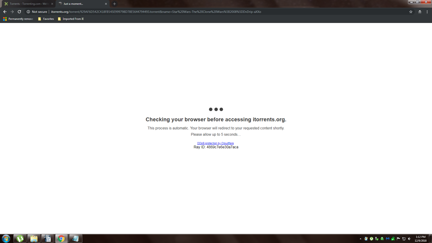Close the Torrents - Torrenting.com tab

(52, 4)
